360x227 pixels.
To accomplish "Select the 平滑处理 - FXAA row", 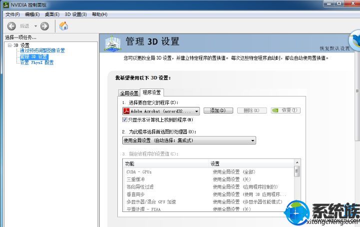I will coord(209,209).
